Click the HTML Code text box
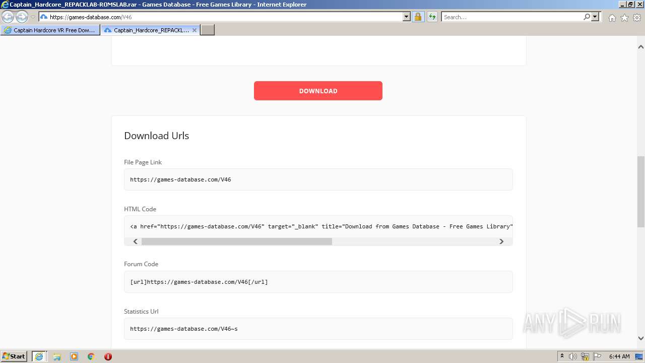This screenshot has width=645, height=363. 318,226
